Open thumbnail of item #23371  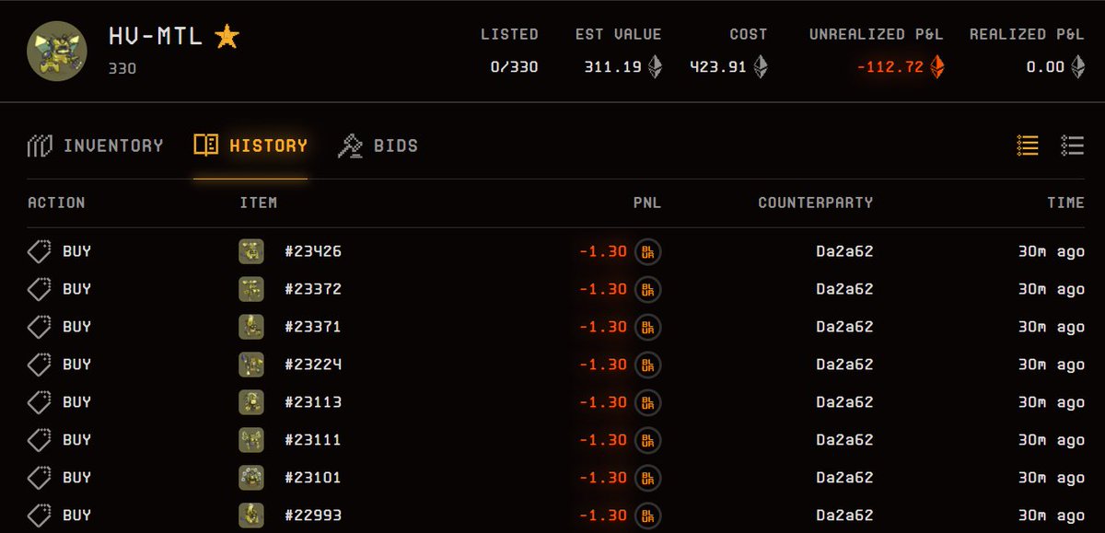(251, 327)
